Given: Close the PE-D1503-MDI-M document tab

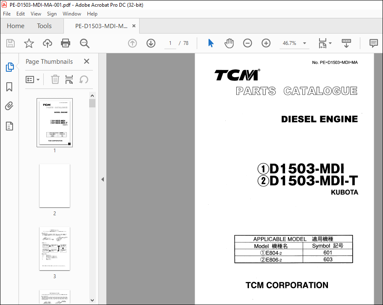Looking at the screenshot, I should [134, 26].
